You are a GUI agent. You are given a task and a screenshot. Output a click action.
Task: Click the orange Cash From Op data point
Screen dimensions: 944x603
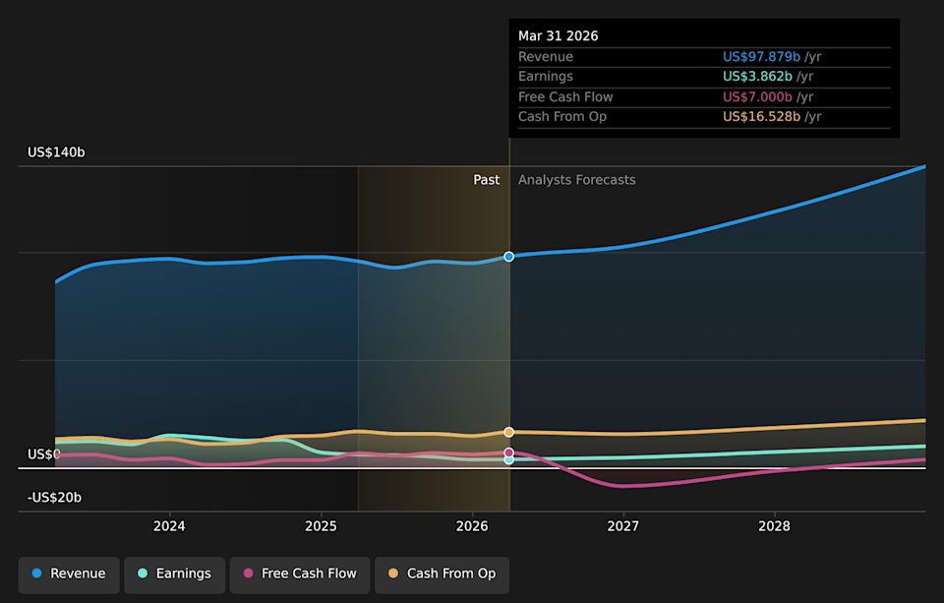[x=509, y=432]
